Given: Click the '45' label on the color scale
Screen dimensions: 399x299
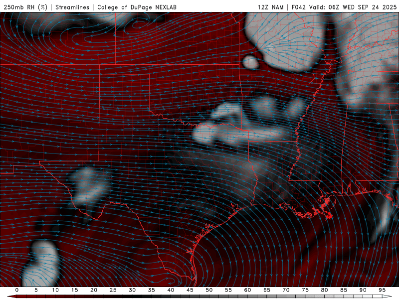Looking at the screenshot, I should (190, 290).
